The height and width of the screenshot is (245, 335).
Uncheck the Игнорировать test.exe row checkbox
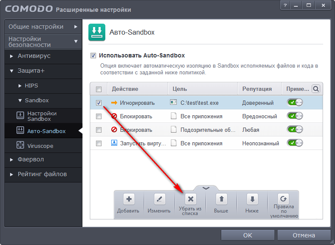pos(99,103)
